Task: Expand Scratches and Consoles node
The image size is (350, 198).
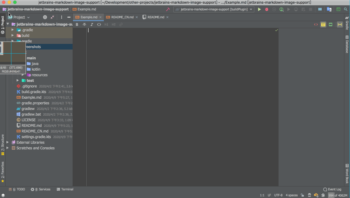Action: (8, 148)
